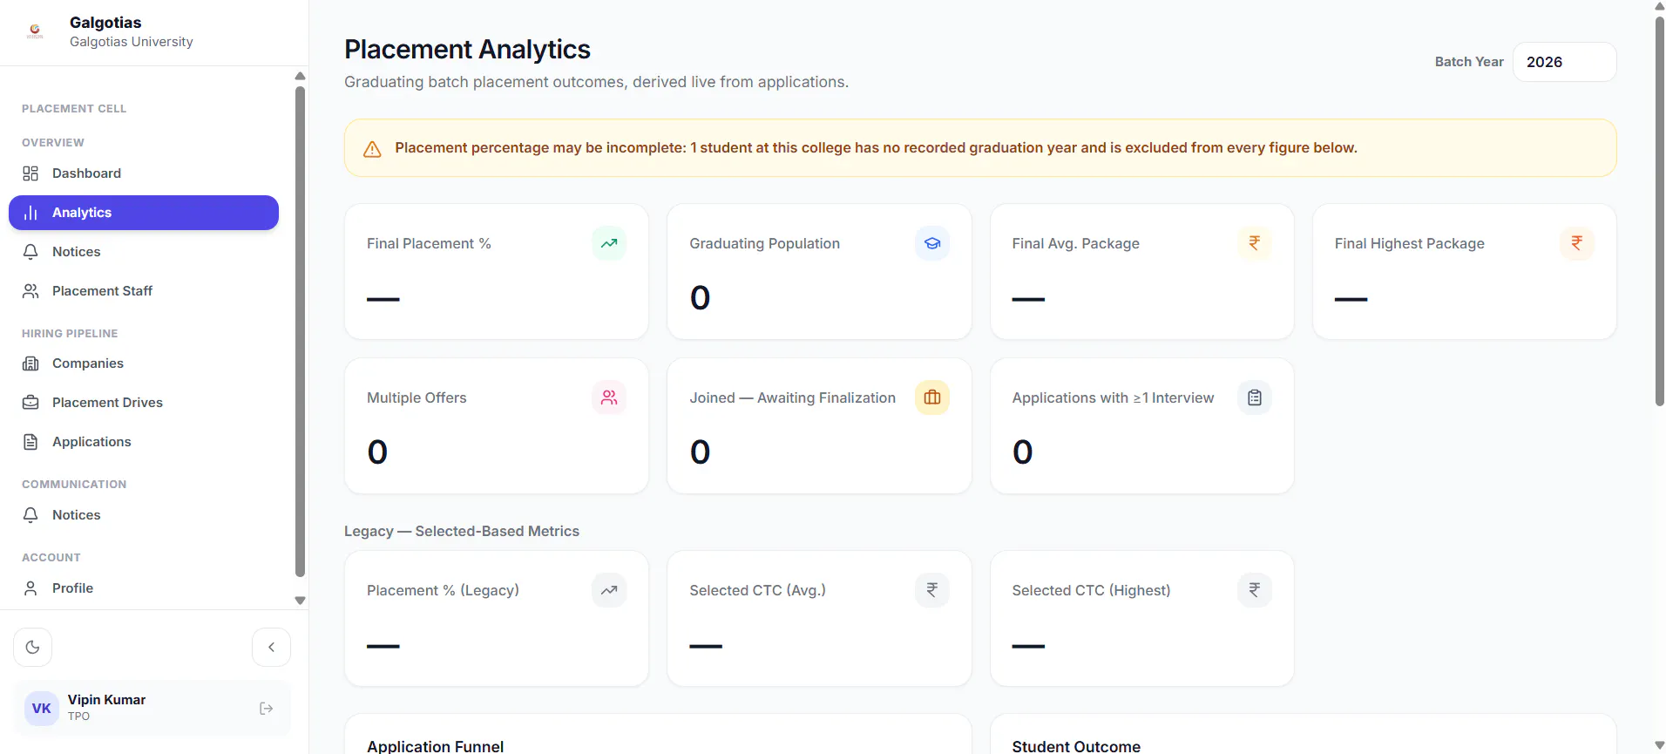Click Final Placement % trend icon

[609, 243]
